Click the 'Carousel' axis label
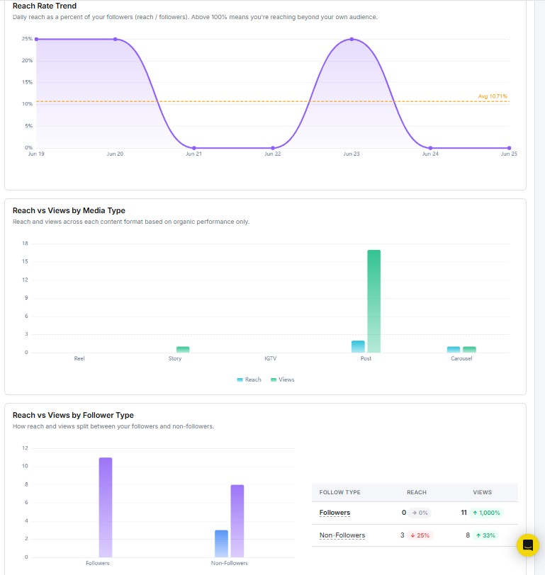 [461, 358]
